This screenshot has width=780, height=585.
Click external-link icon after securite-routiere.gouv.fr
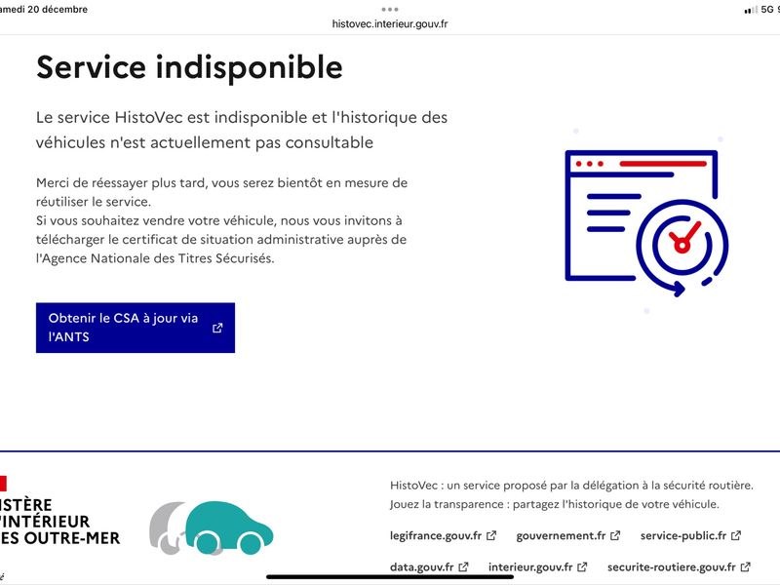[x=745, y=566]
